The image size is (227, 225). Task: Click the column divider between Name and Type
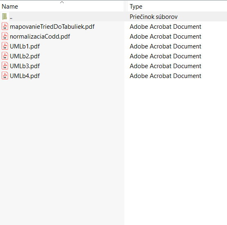126,6
